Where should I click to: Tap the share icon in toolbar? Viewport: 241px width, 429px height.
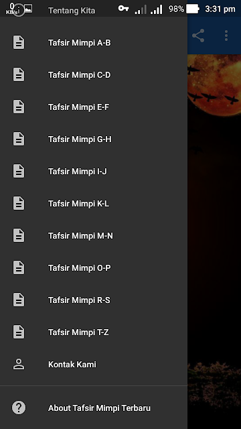[198, 36]
